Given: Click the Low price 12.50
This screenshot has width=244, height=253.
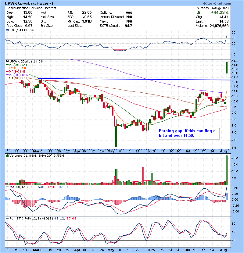Looking at the screenshot, I should point(28,21).
